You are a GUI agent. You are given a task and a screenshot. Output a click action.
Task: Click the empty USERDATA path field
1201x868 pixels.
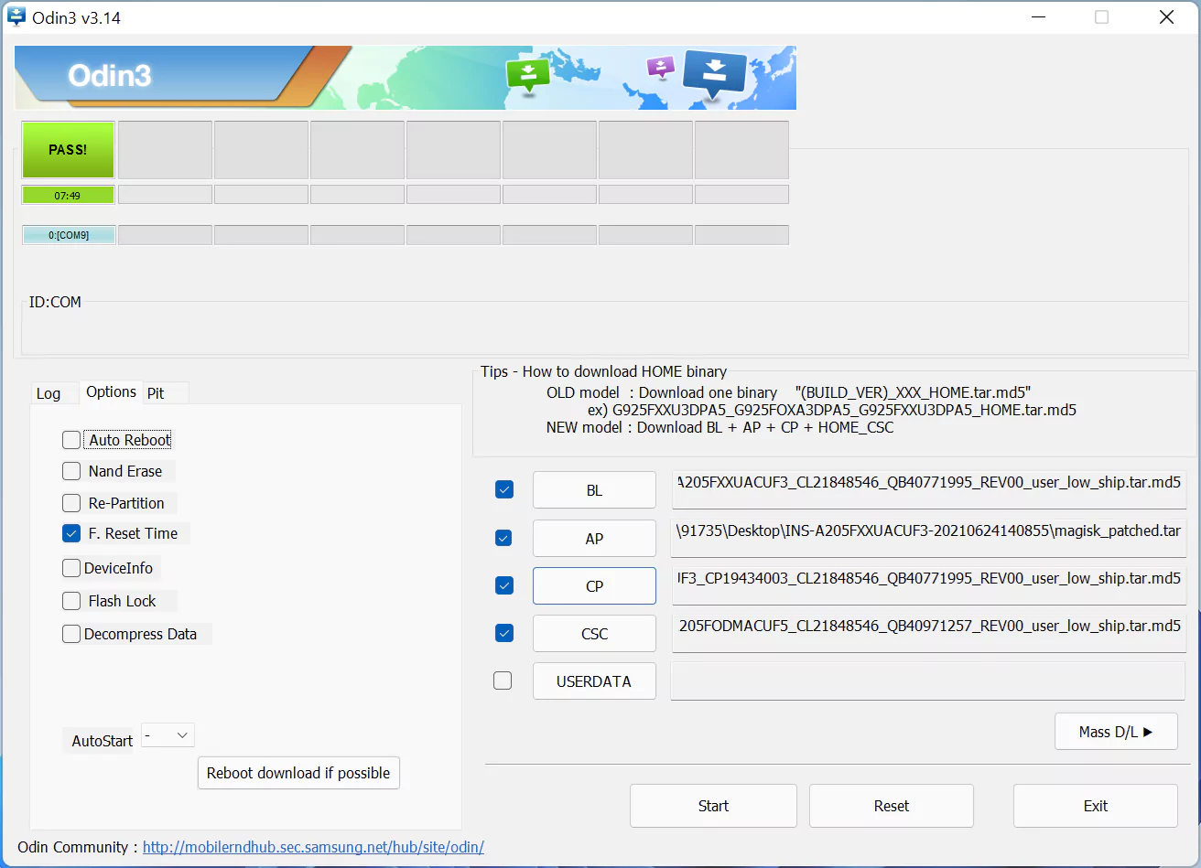click(929, 680)
